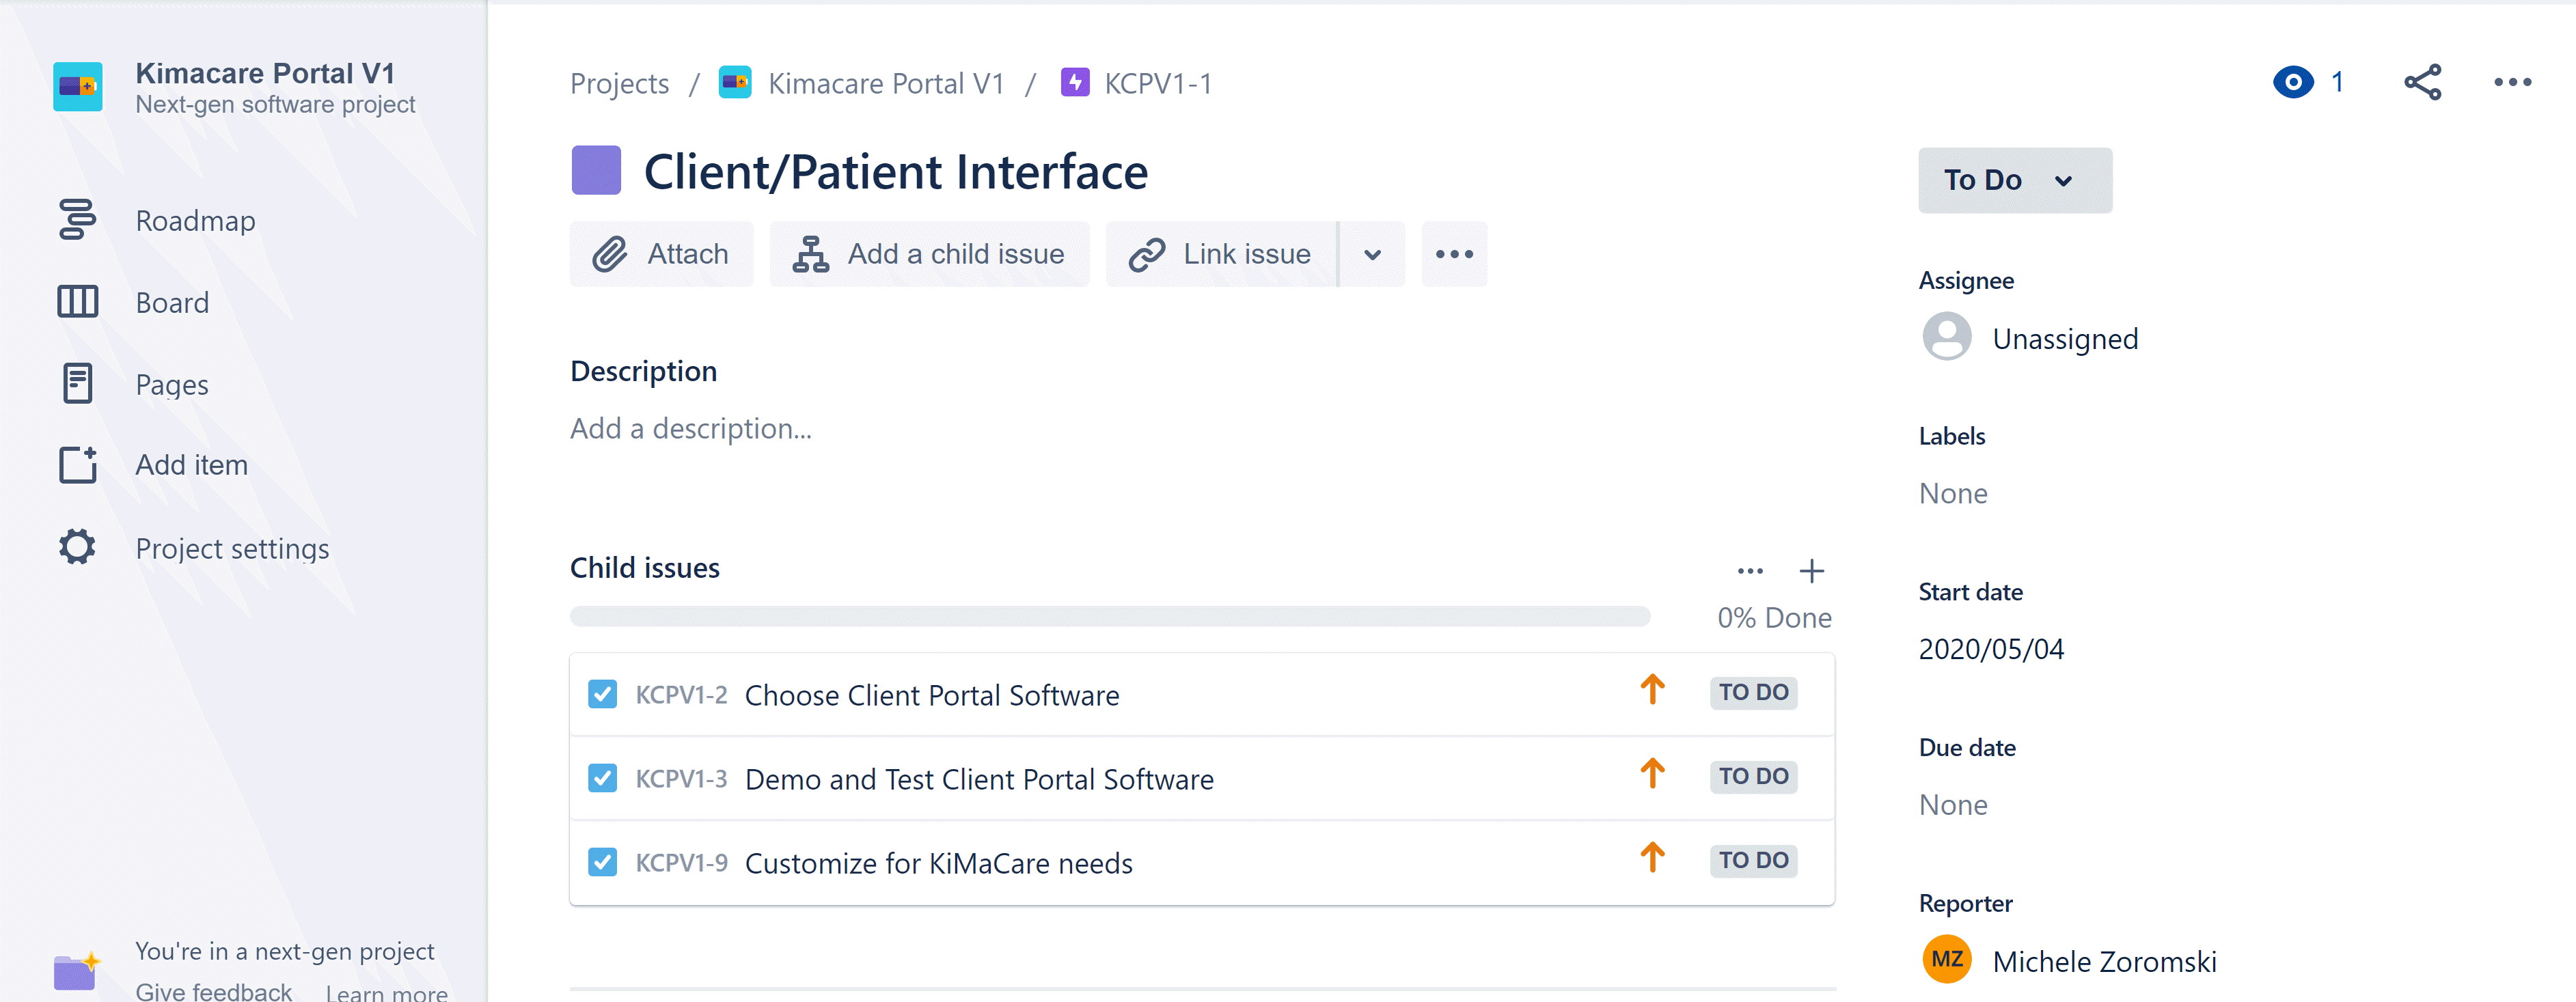Image resolution: width=2576 pixels, height=1002 pixels.
Task: Click checkbox icon for KCPV1-2 issue
Action: pyautogui.click(x=602, y=694)
